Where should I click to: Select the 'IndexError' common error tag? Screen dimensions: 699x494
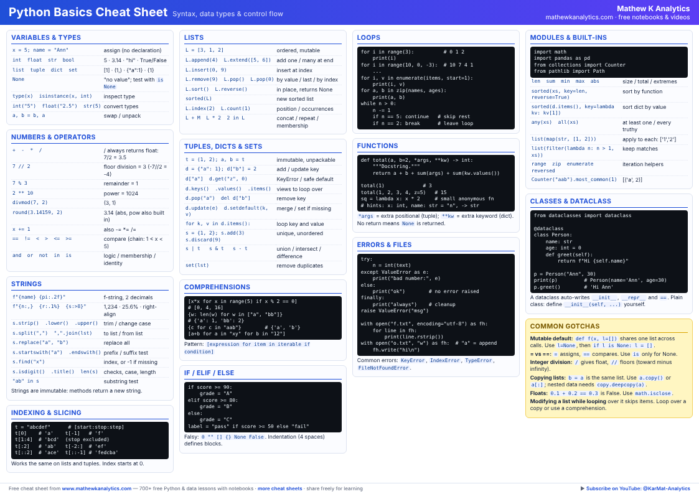click(444, 360)
